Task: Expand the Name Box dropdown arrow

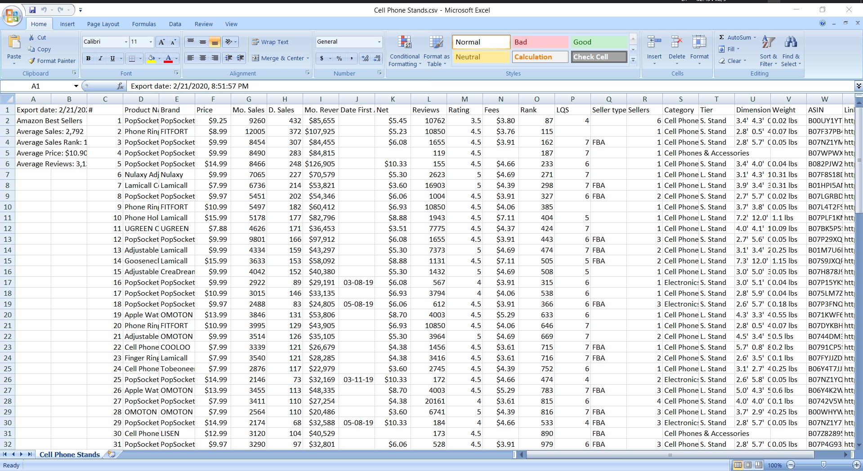Action: pos(76,86)
